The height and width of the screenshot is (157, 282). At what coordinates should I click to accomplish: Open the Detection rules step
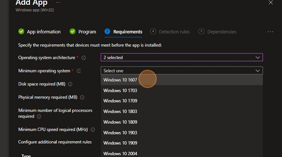(170, 32)
